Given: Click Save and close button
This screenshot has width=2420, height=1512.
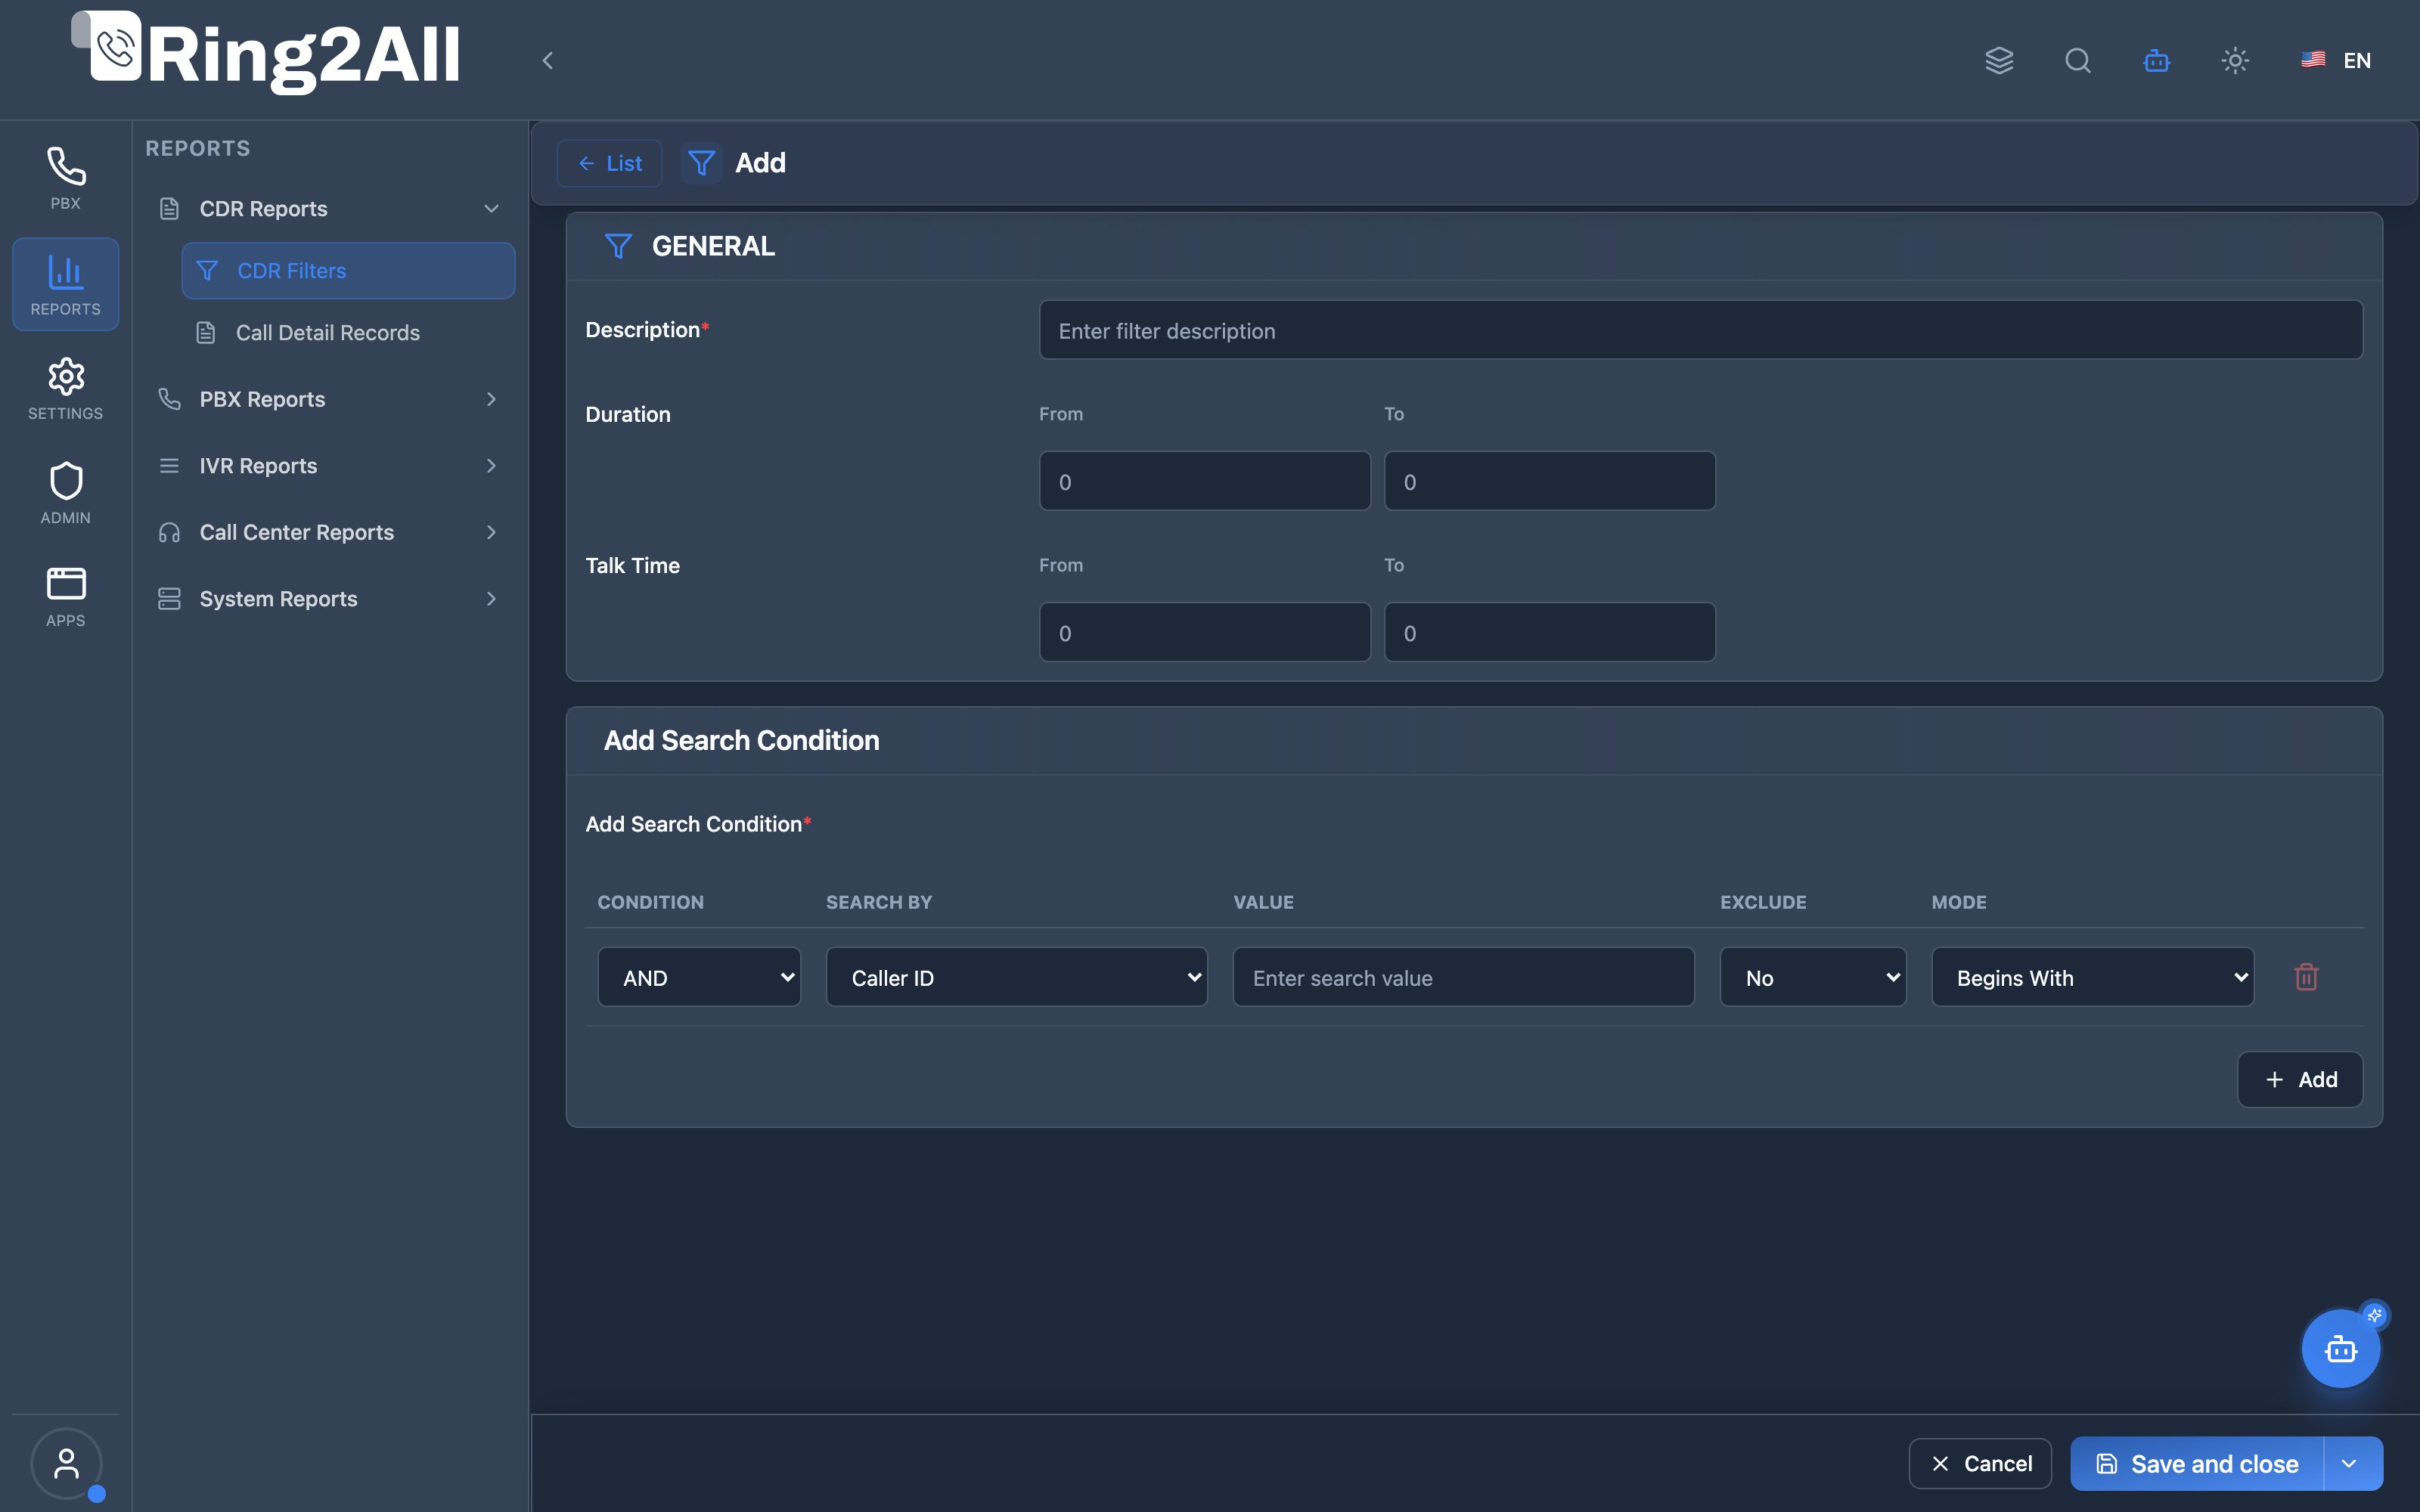Looking at the screenshot, I should 2197,1464.
